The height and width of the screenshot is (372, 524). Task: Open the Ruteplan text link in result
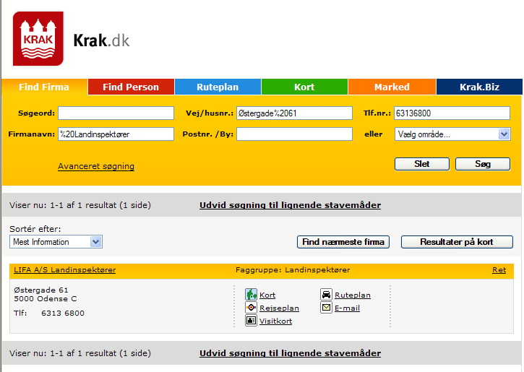click(x=353, y=295)
